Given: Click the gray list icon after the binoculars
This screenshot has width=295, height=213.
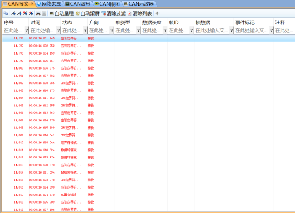Looking at the screenshot, I should pyautogui.click(x=44, y=13).
